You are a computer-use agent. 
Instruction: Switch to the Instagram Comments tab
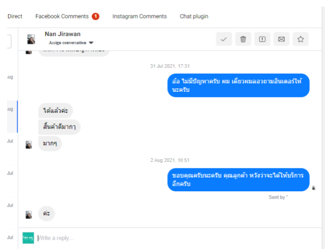[x=140, y=16]
